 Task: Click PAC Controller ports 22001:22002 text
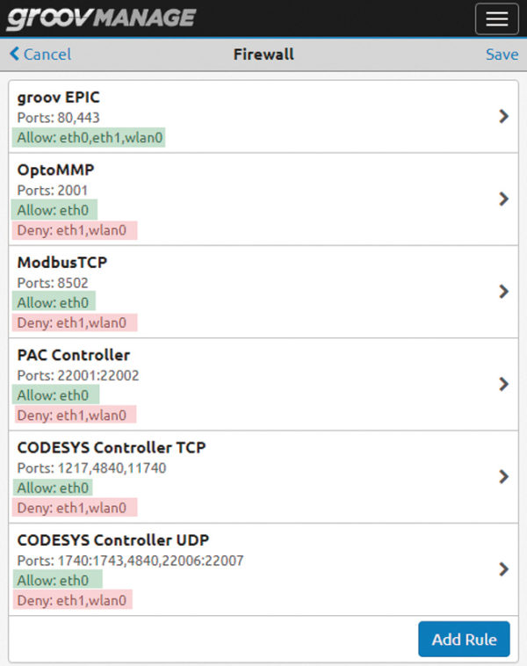click(78, 375)
